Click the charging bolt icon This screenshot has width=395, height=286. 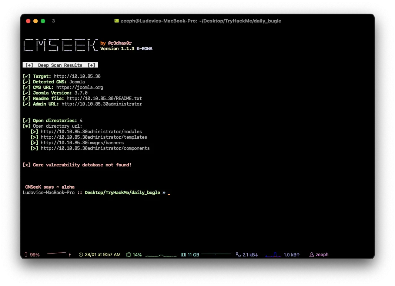click(x=70, y=255)
